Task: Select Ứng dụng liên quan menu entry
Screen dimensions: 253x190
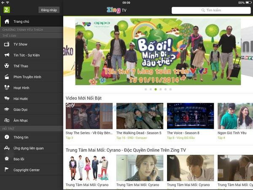Action: pos(28,148)
